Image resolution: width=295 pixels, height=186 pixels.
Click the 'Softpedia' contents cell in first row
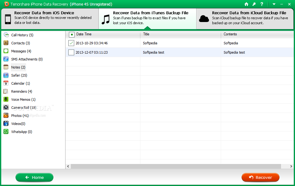[x=231, y=43]
